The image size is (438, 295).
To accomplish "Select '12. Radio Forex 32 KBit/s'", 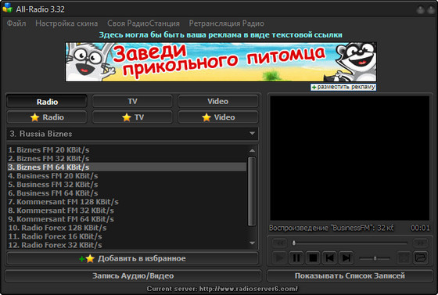I will click(127, 245).
